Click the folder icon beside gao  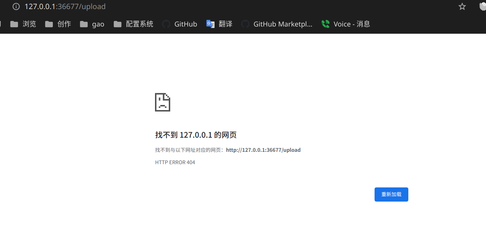[83, 24]
